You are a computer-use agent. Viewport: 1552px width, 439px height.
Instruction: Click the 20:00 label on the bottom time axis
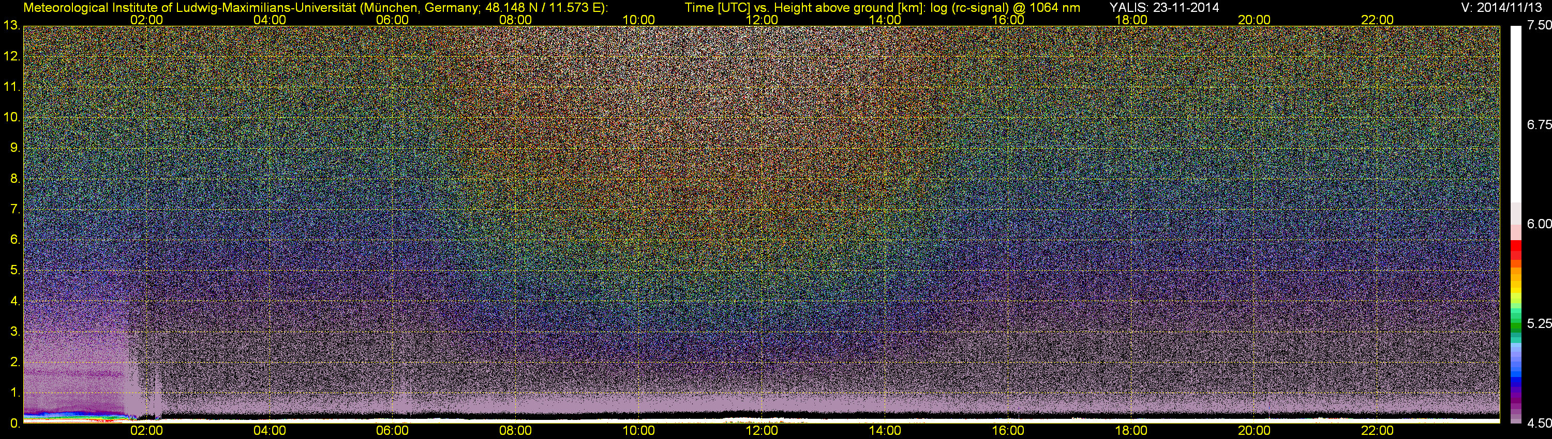click(x=1255, y=431)
